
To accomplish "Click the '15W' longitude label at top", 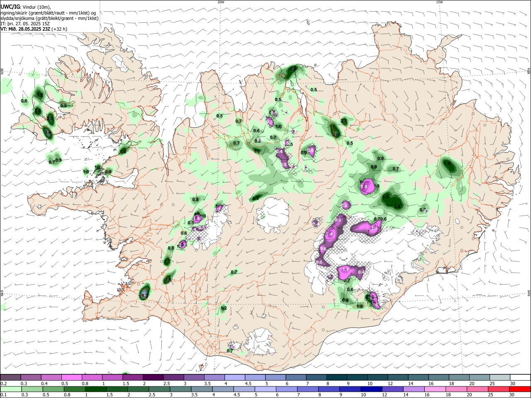I will pos(439,2).
